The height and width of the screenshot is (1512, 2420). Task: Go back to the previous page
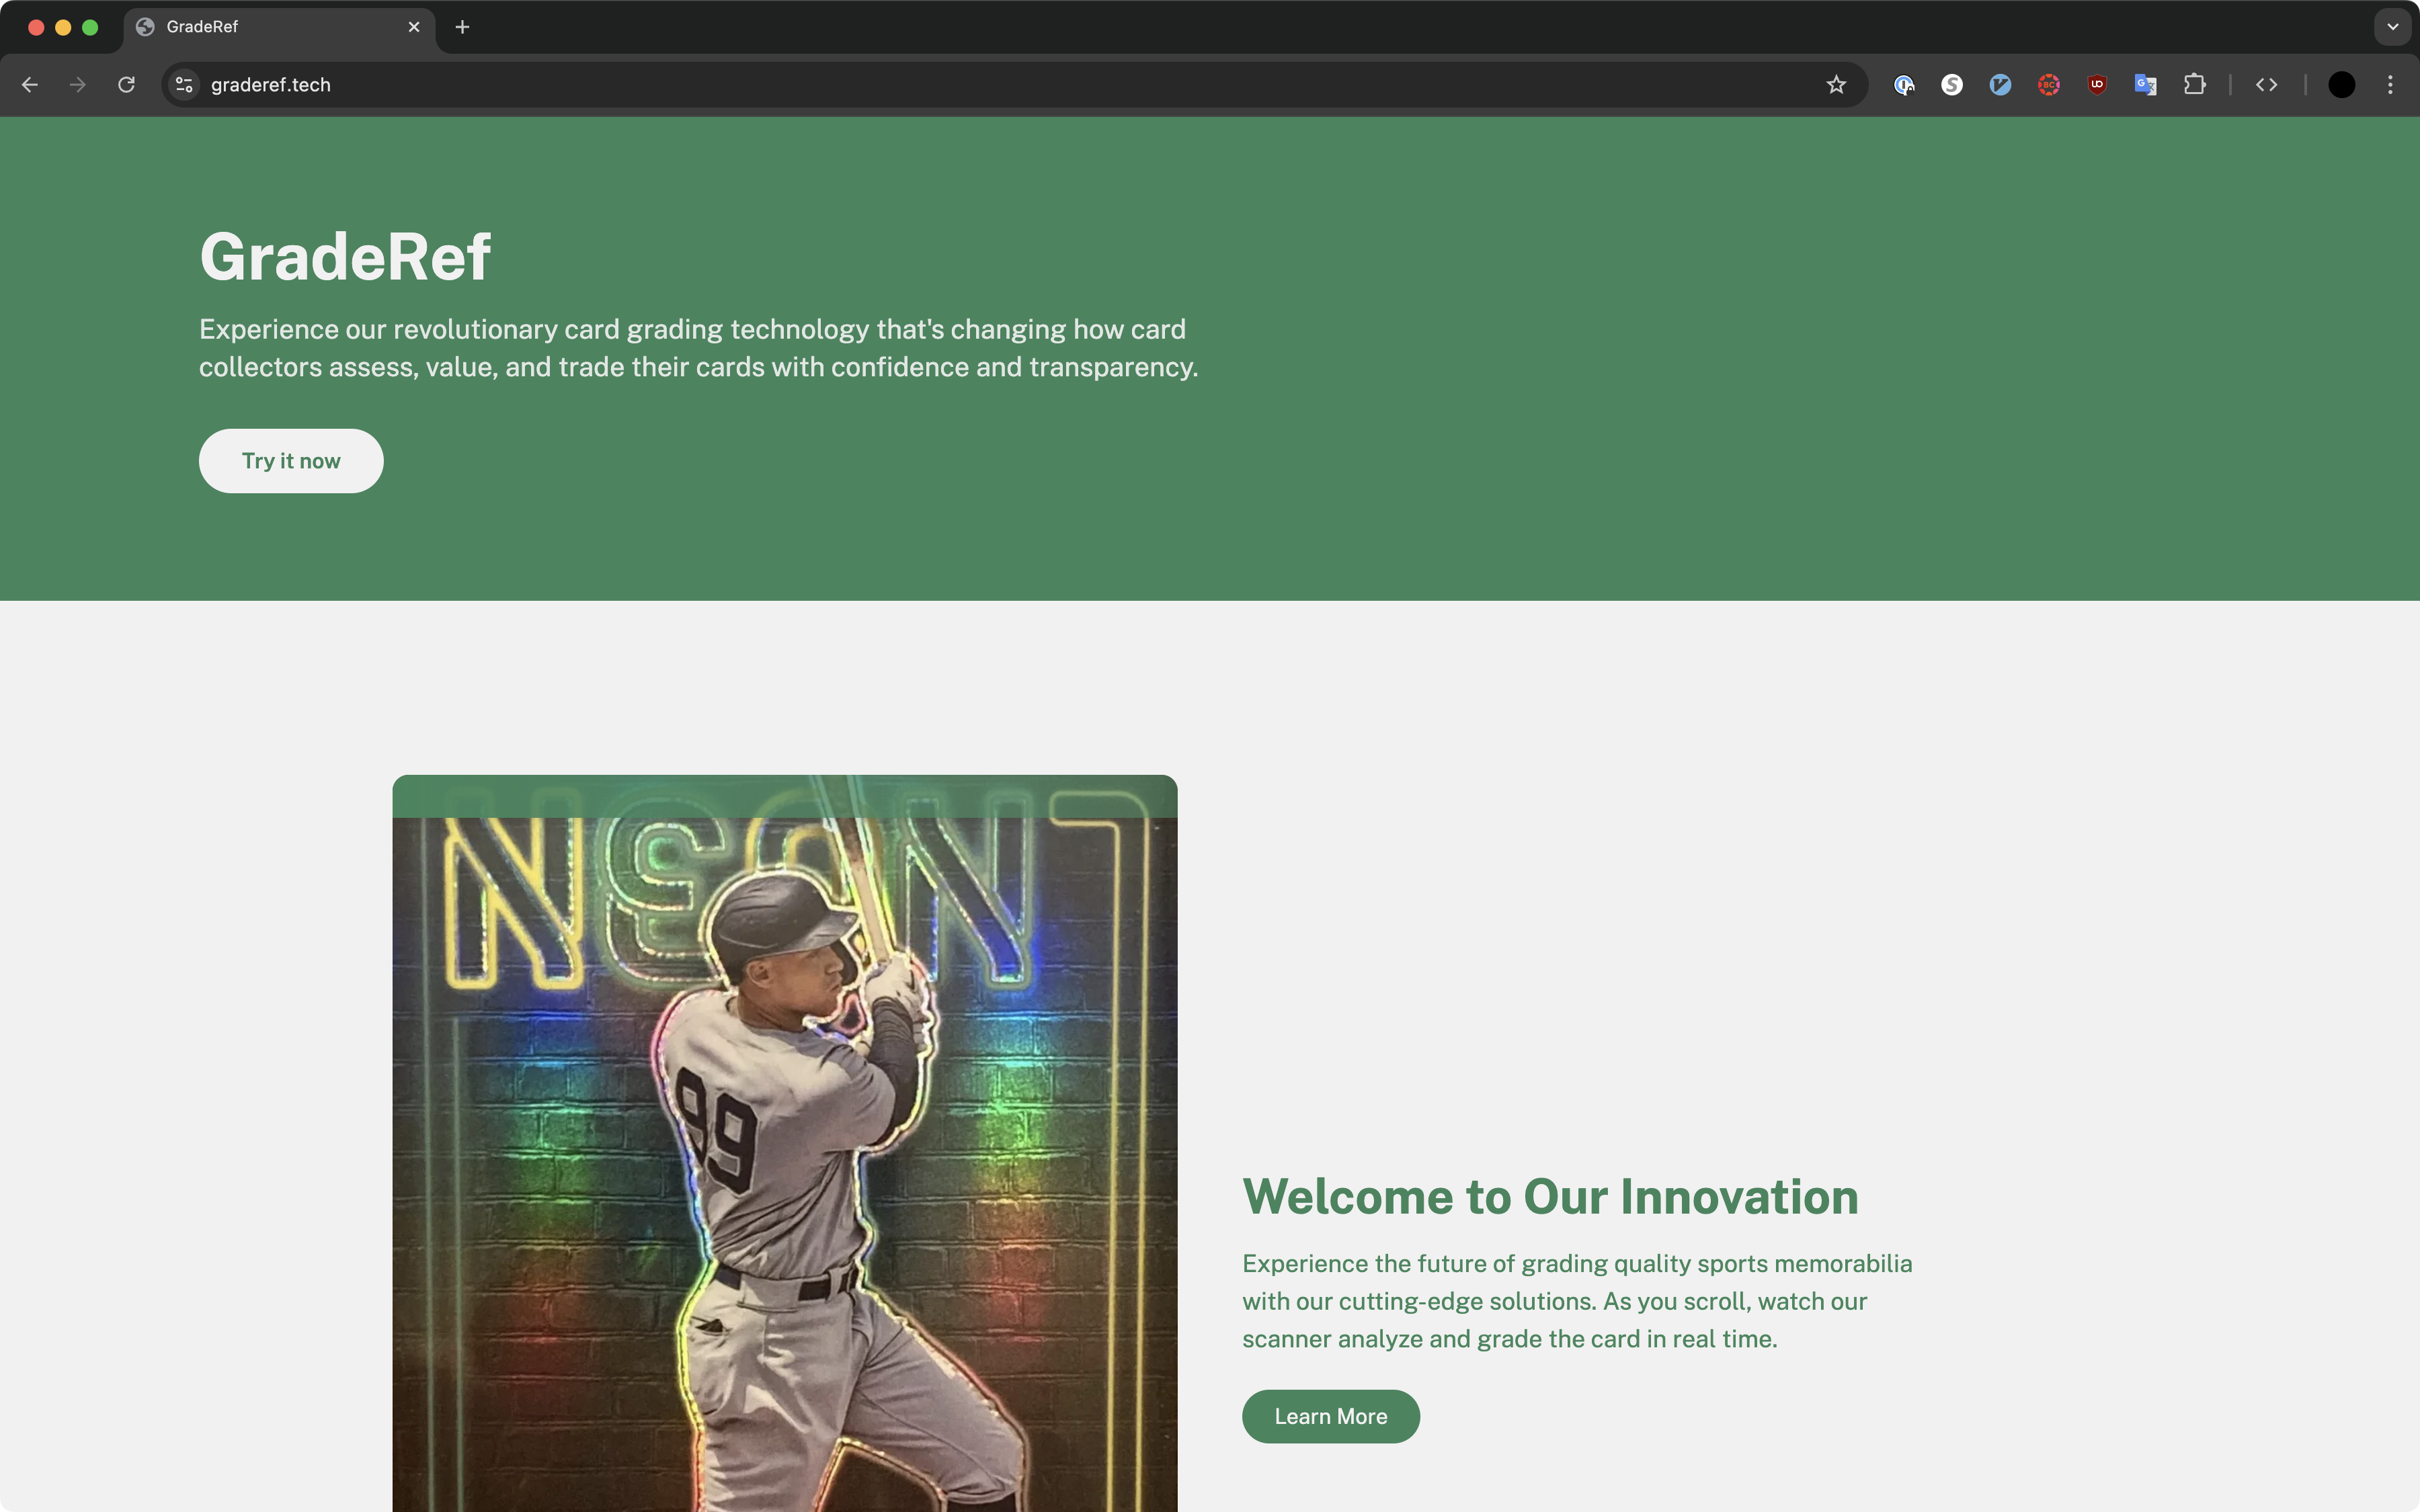pyautogui.click(x=30, y=85)
